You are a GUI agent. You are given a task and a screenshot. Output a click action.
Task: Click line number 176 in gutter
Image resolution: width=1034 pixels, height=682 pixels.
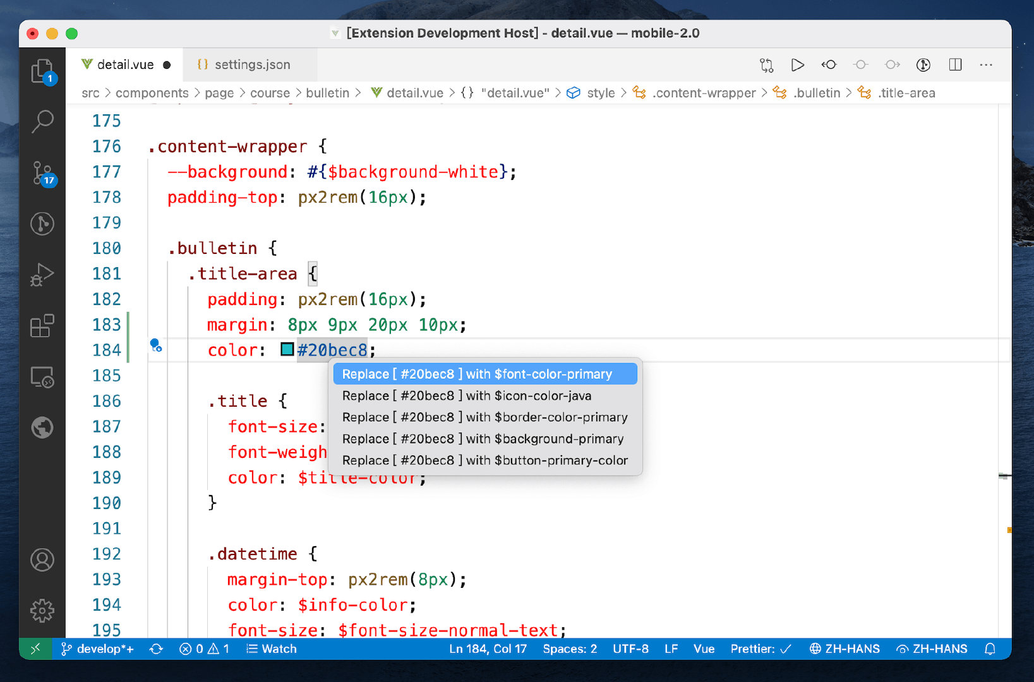106,147
